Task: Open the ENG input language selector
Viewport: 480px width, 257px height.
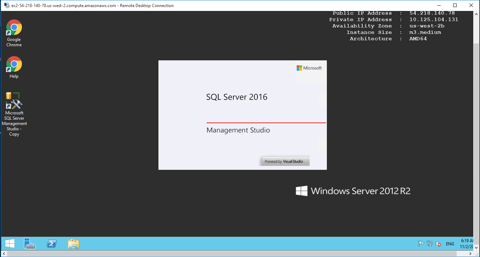Action: [x=450, y=244]
